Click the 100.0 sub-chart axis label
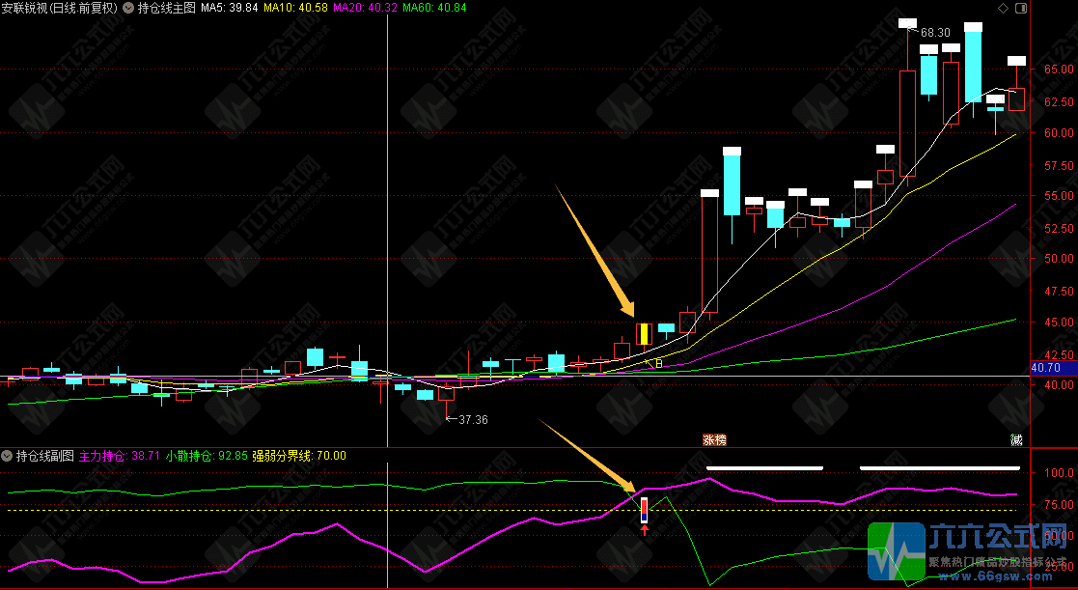The height and width of the screenshot is (590, 1078). point(1060,473)
